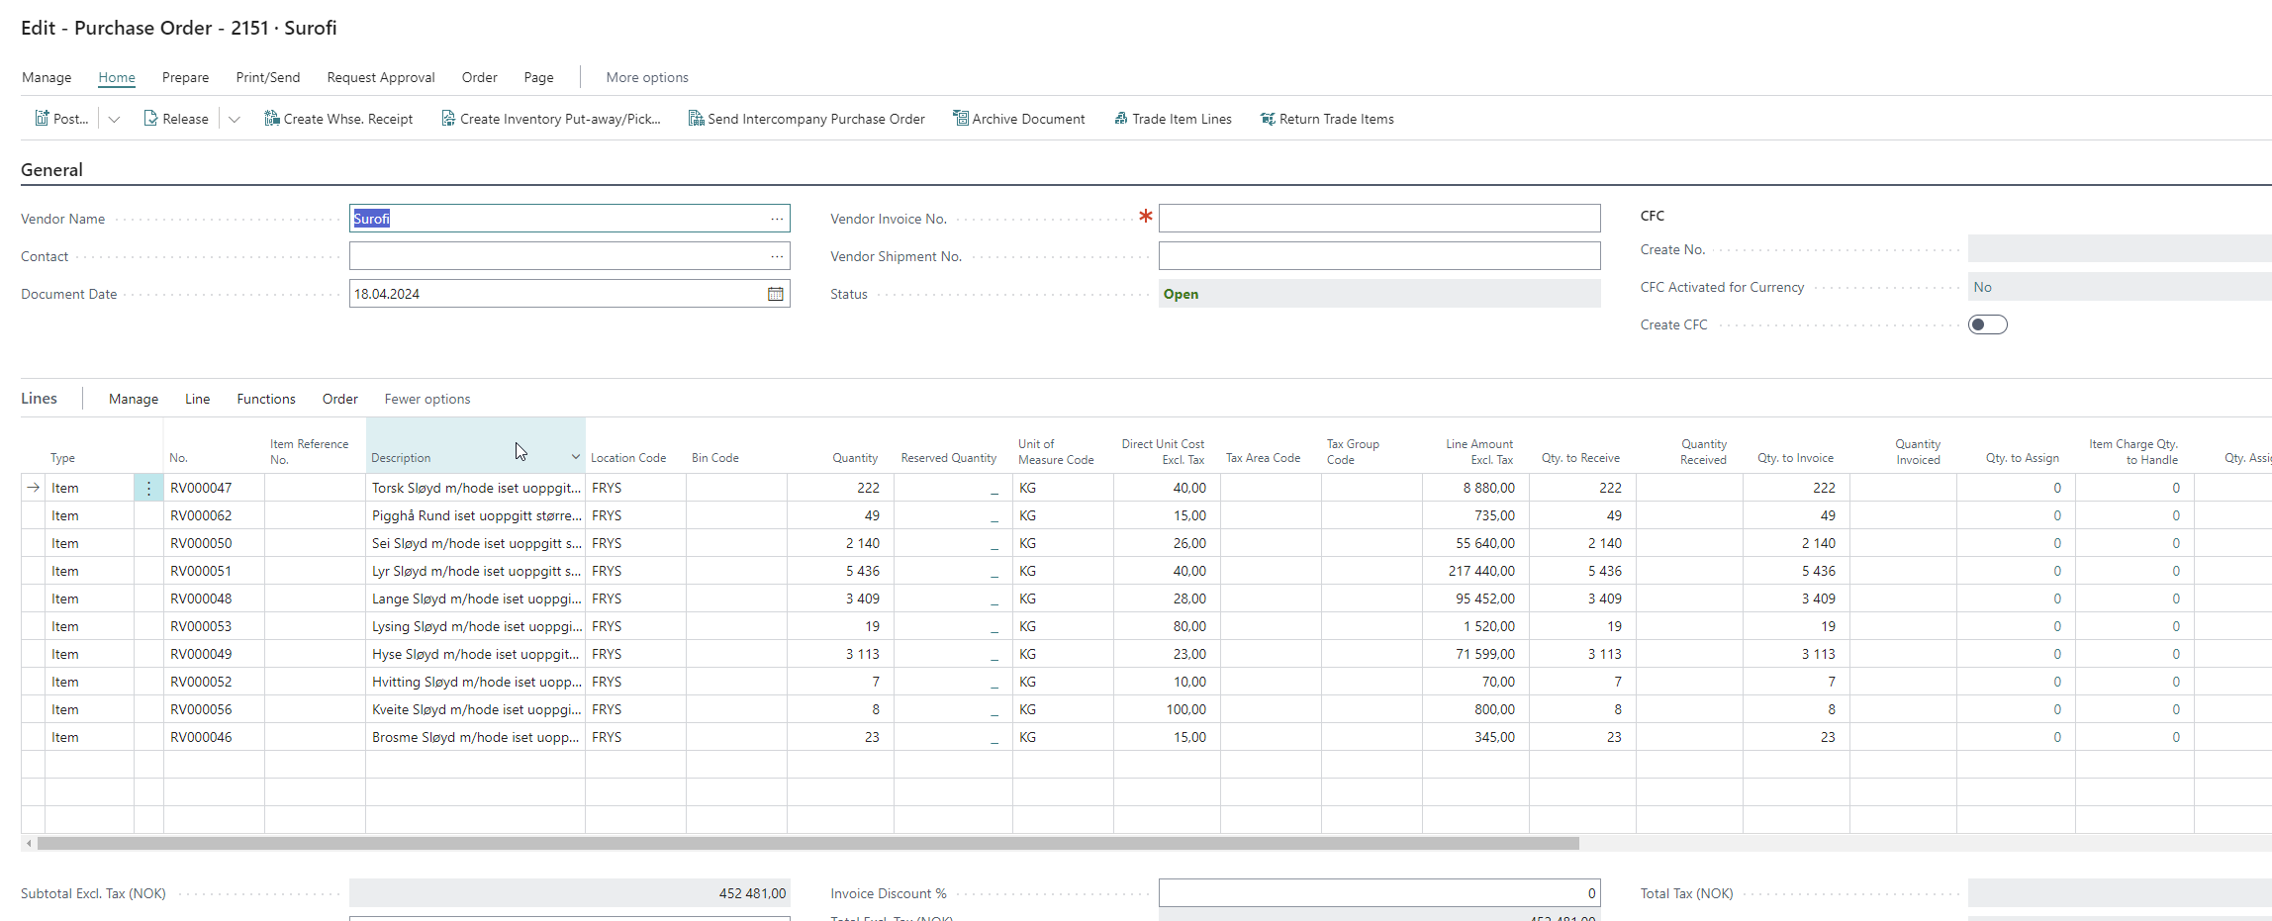The height and width of the screenshot is (921, 2272).
Task: Open the Request Approval menu
Action: pyautogui.click(x=380, y=77)
